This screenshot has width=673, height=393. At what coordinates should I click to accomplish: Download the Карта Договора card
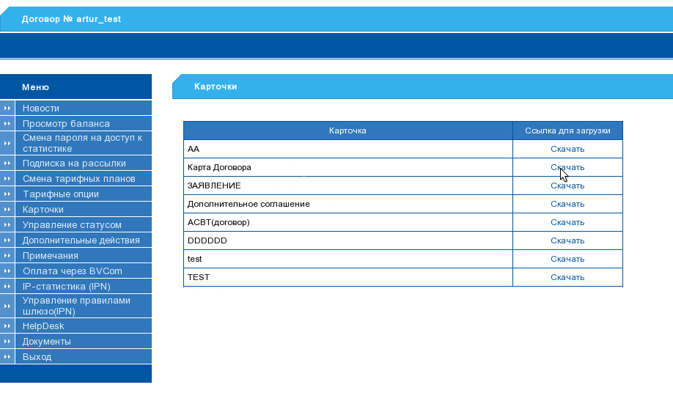tap(567, 167)
